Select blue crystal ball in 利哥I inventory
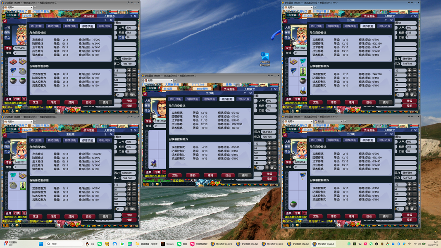 pyautogui.click(x=154, y=163)
